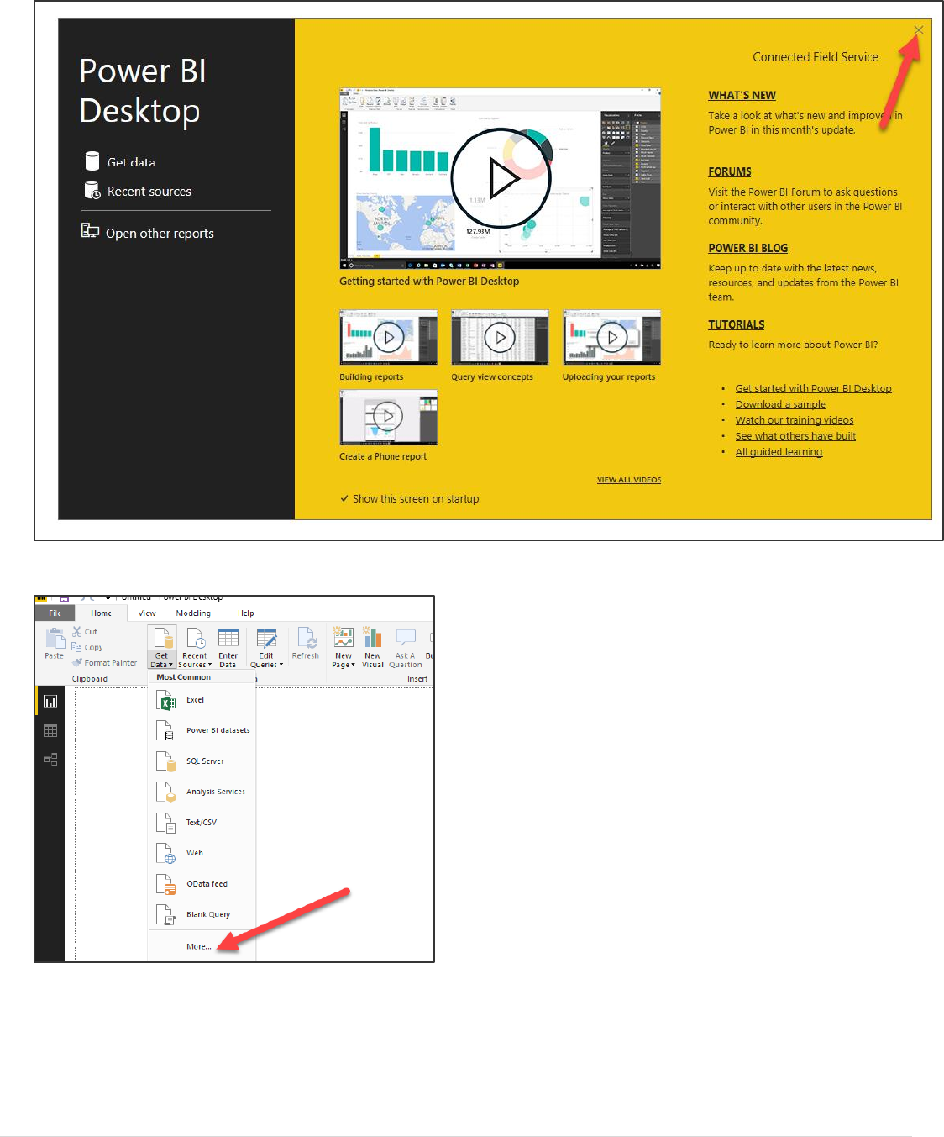Open the File tab
This screenshot has width=944, height=1137.
pyautogui.click(x=55, y=613)
